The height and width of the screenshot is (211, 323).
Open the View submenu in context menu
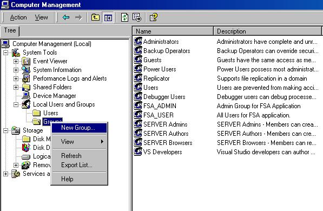point(80,142)
